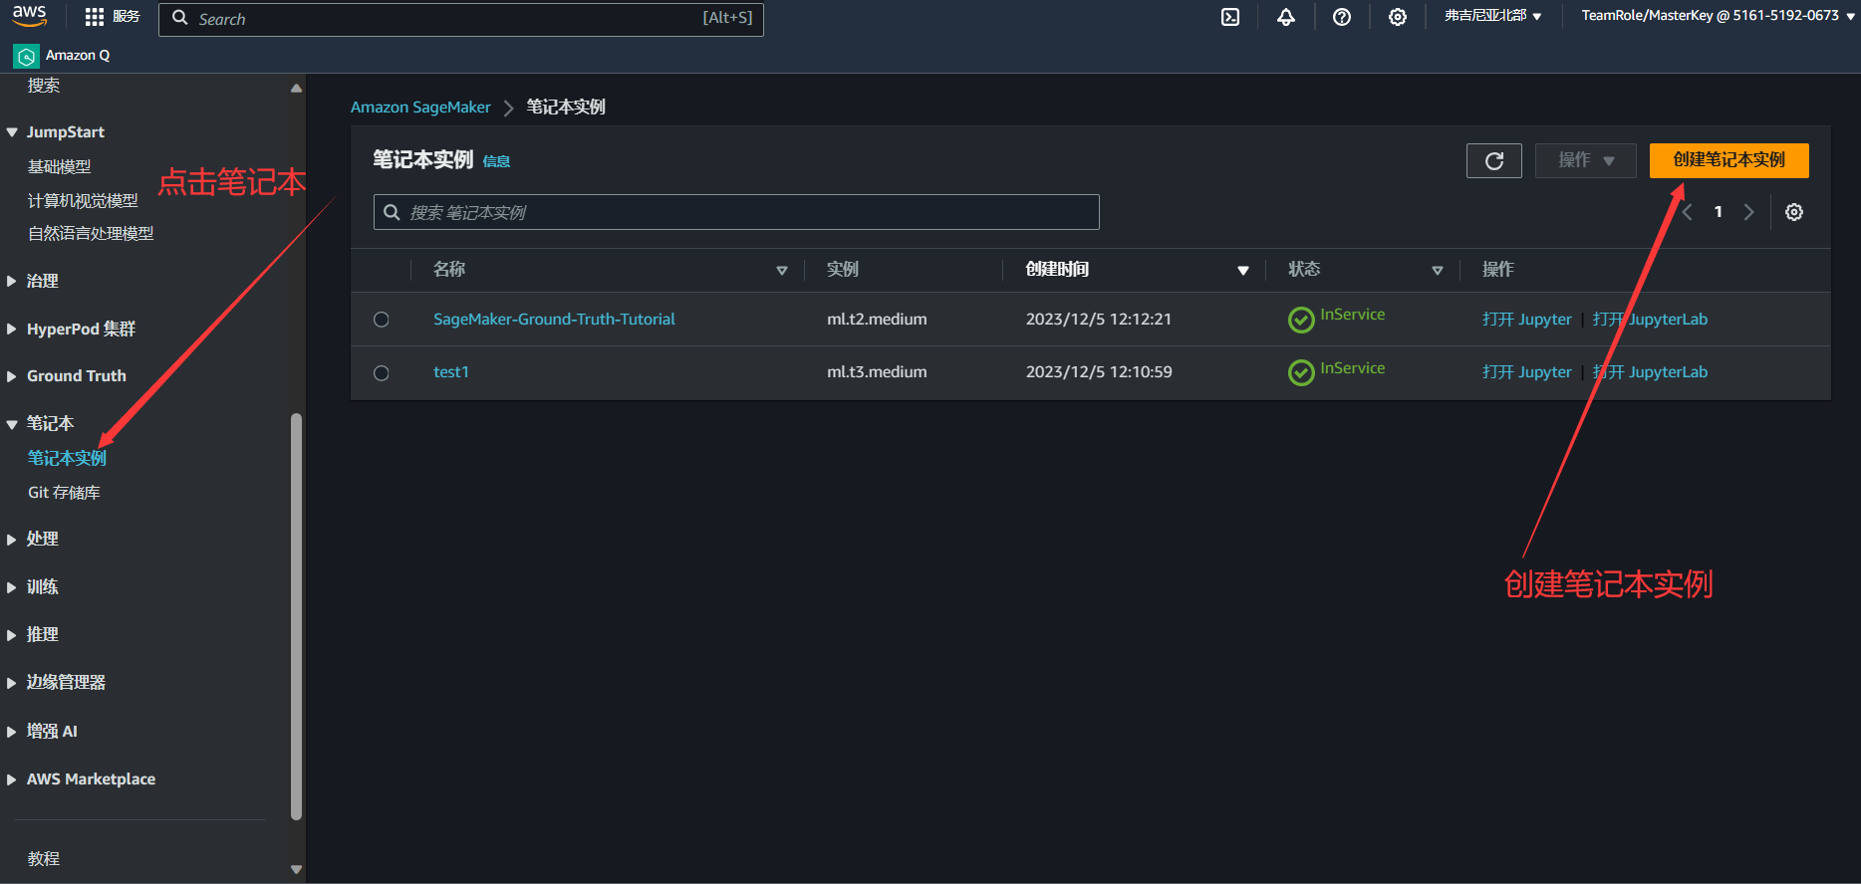Expand the 增强 AI section
The image size is (1861, 884).
coord(12,732)
